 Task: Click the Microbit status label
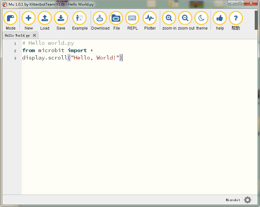[233, 200]
